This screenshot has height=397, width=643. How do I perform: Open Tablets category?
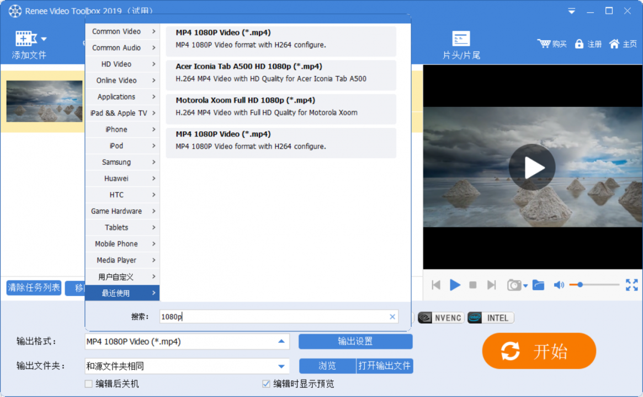click(122, 228)
